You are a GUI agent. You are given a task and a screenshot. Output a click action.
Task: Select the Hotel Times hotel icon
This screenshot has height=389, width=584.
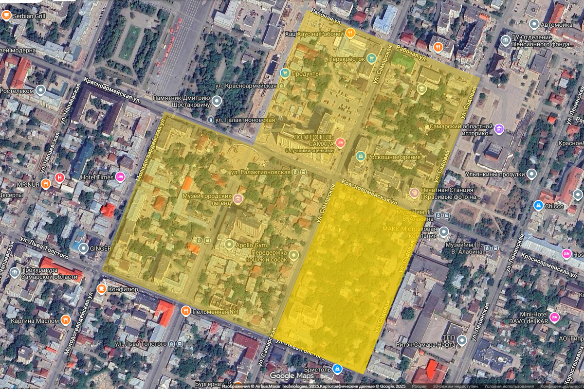[120, 177]
